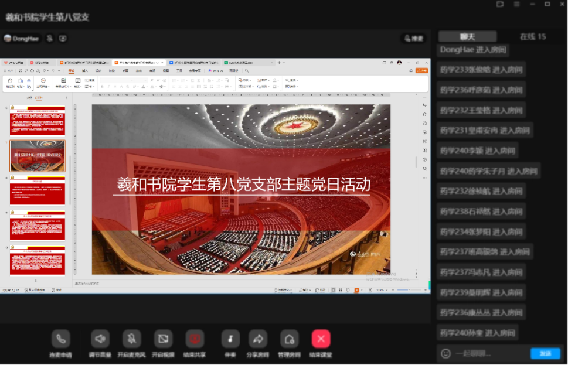Screen dimensions: 568x365
Task: Switch to the 在线 15 online tab
Action: coord(532,36)
